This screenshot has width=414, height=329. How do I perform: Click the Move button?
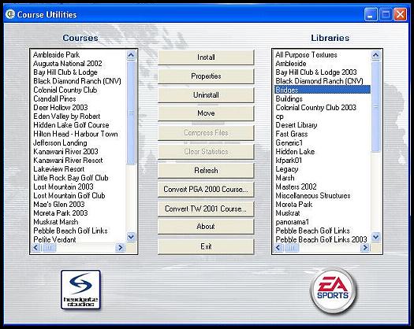[206, 113]
